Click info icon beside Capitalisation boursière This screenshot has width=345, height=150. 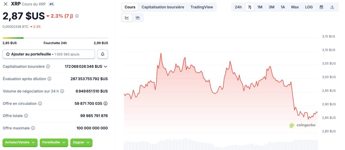pyautogui.click(x=48, y=66)
